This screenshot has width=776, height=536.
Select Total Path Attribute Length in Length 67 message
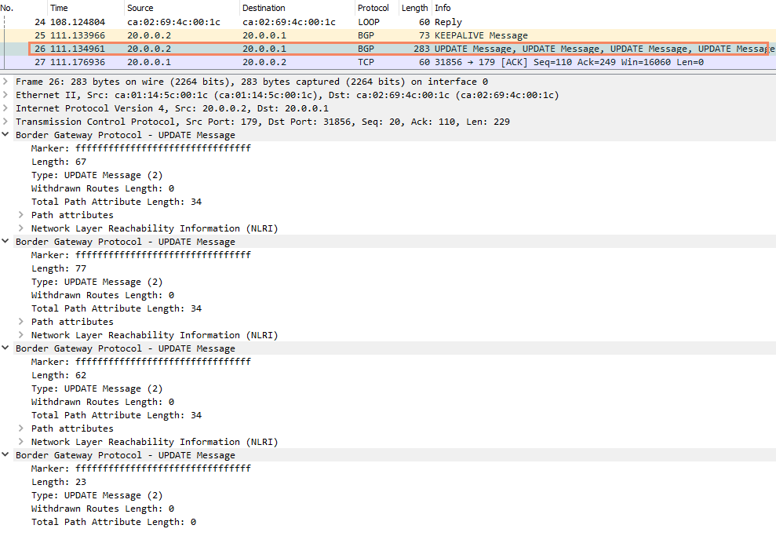point(116,202)
